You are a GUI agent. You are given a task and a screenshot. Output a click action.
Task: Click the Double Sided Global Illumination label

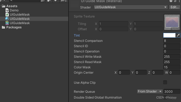98,97
